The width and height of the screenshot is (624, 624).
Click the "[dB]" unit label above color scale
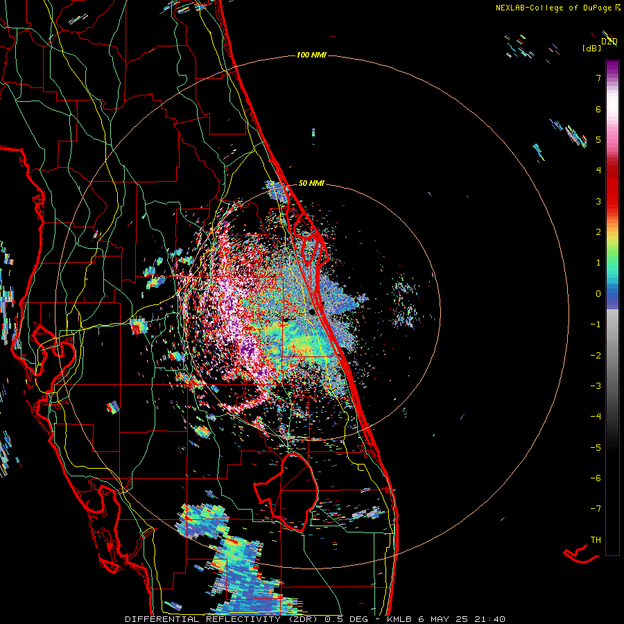(592, 48)
